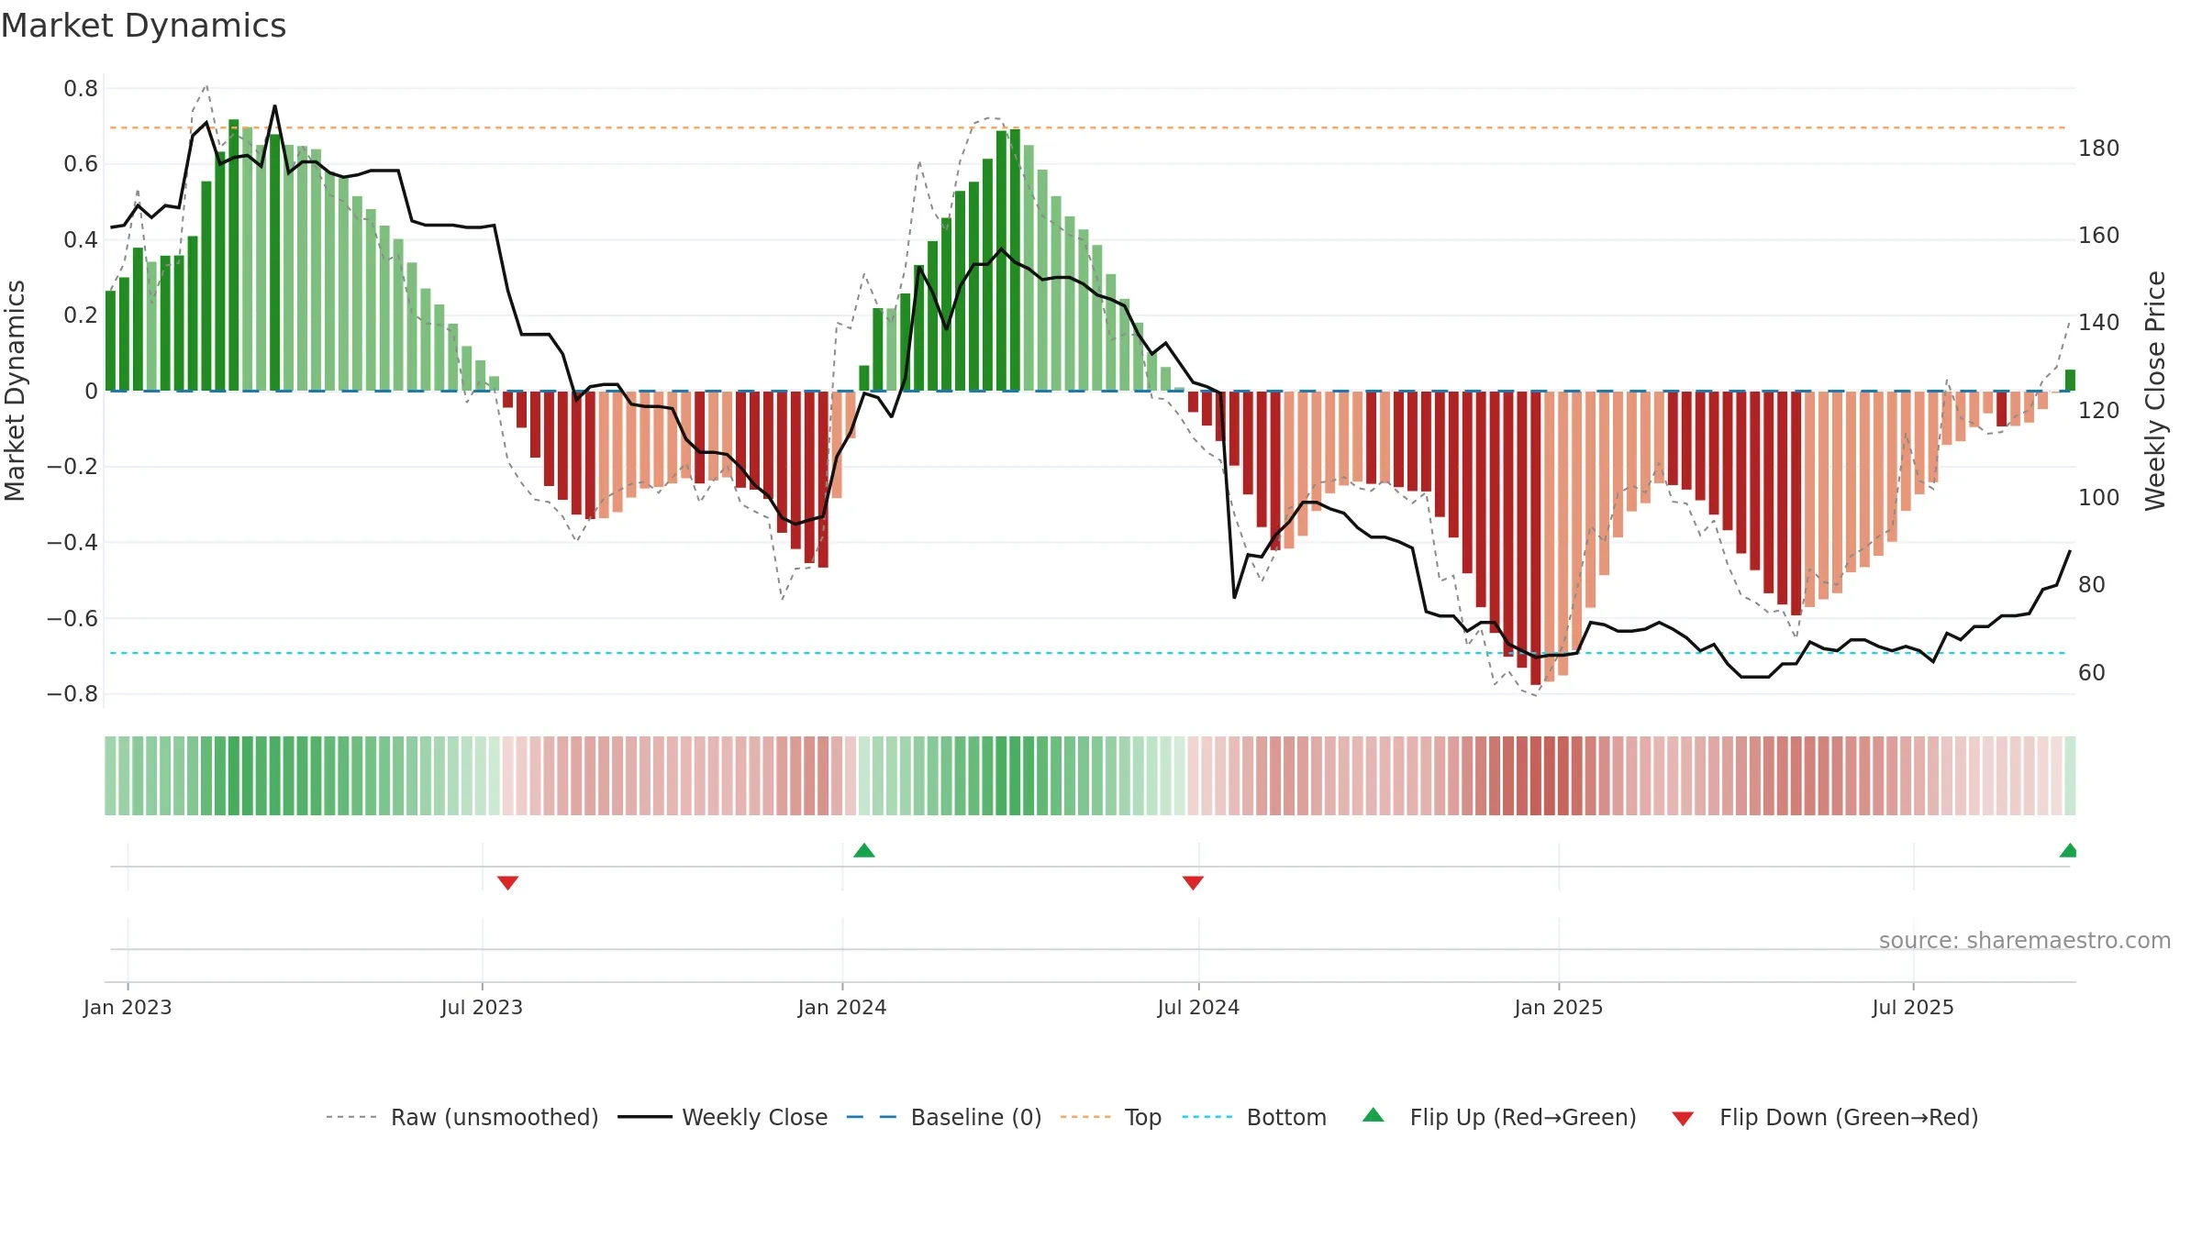
Task: Click the −0.8 tick on the left axis
Action: point(72,694)
